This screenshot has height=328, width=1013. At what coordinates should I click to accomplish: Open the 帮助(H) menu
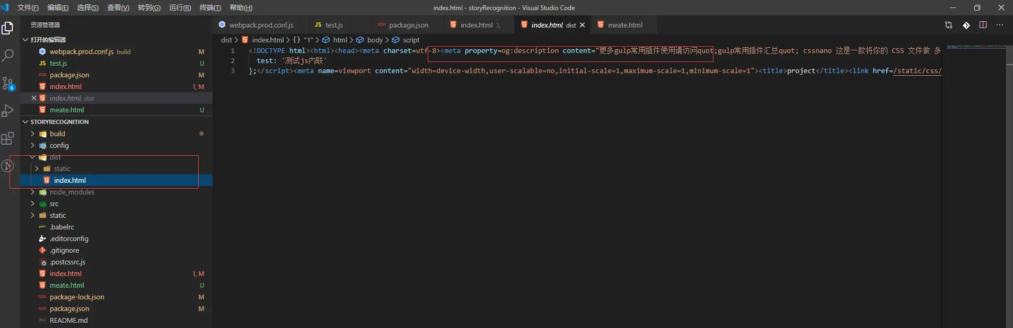coord(241,7)
